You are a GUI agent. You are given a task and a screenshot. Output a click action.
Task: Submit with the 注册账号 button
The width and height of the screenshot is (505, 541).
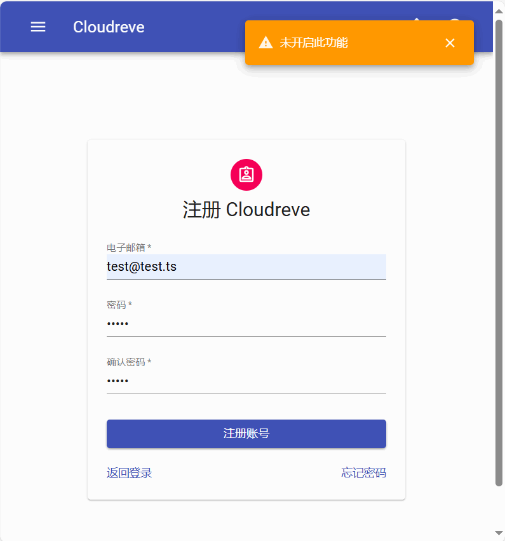(x=246, y=434)
